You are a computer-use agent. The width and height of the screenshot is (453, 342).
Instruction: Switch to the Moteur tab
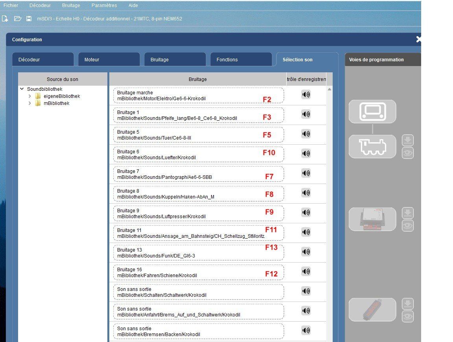[109, 59]
